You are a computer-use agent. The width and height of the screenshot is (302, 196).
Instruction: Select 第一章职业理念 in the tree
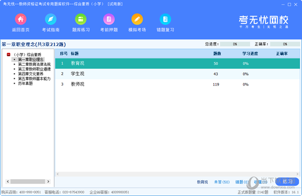point(31,60)
